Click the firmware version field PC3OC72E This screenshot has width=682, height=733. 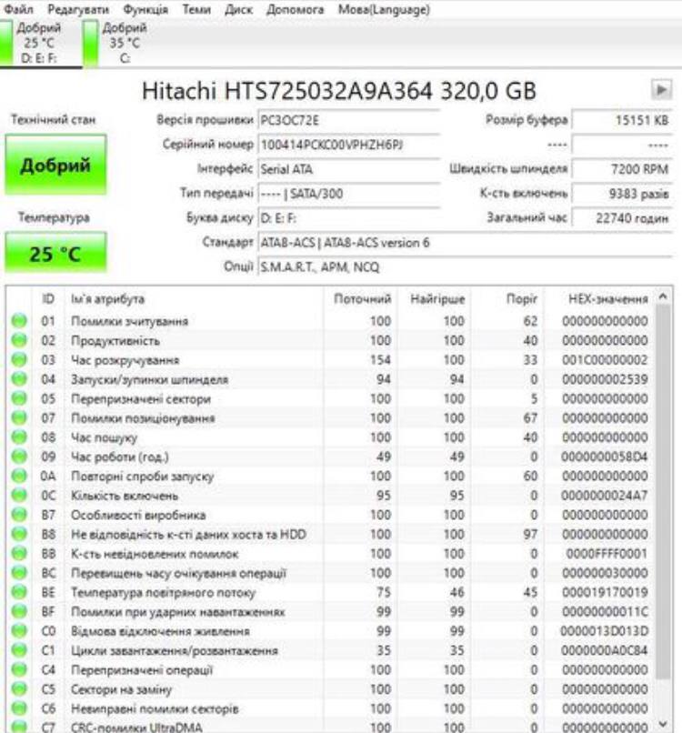tap(348, 121)
